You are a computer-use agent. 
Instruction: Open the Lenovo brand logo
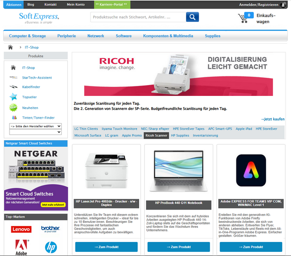(21, 229)
